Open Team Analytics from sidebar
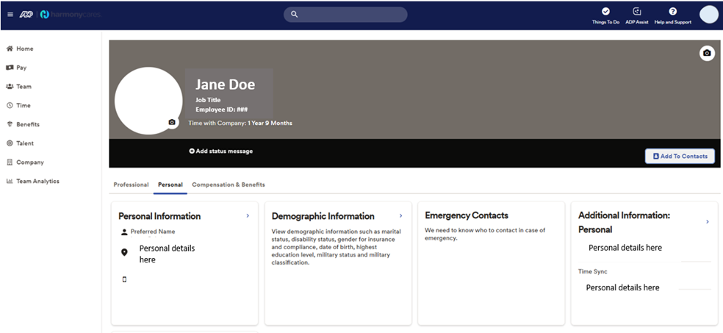723x333 pixels. coord(37,181)
